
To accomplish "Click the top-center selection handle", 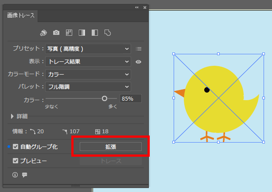I will [218, 54].
